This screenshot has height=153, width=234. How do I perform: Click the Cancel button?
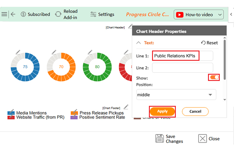point(195,111)
